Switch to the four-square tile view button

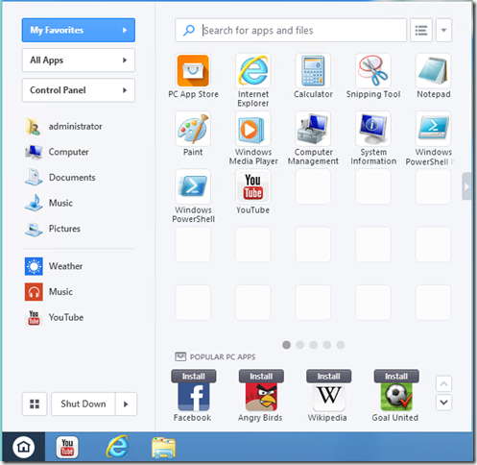(35, 404)
